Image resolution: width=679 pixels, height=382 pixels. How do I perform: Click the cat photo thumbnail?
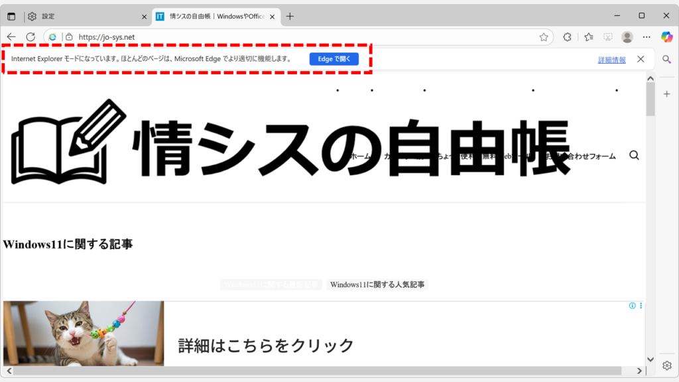coord(82,333)
